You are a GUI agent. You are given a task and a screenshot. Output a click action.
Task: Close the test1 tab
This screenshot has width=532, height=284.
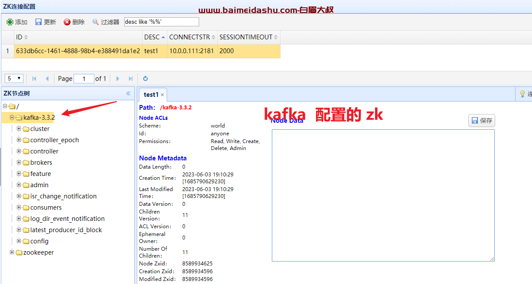(162, 95)
